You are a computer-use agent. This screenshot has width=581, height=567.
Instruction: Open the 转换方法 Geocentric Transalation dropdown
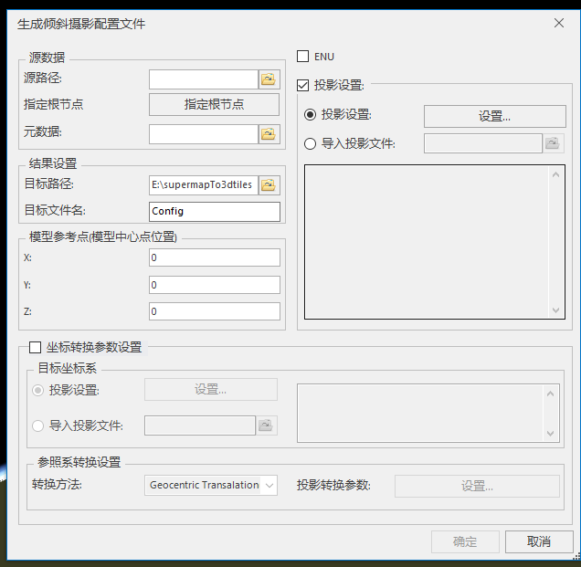(x=211, y=485)
